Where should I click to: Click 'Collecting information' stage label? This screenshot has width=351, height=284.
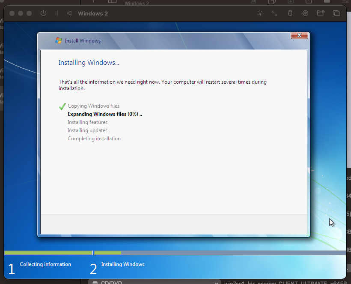(x=45, y=264)
